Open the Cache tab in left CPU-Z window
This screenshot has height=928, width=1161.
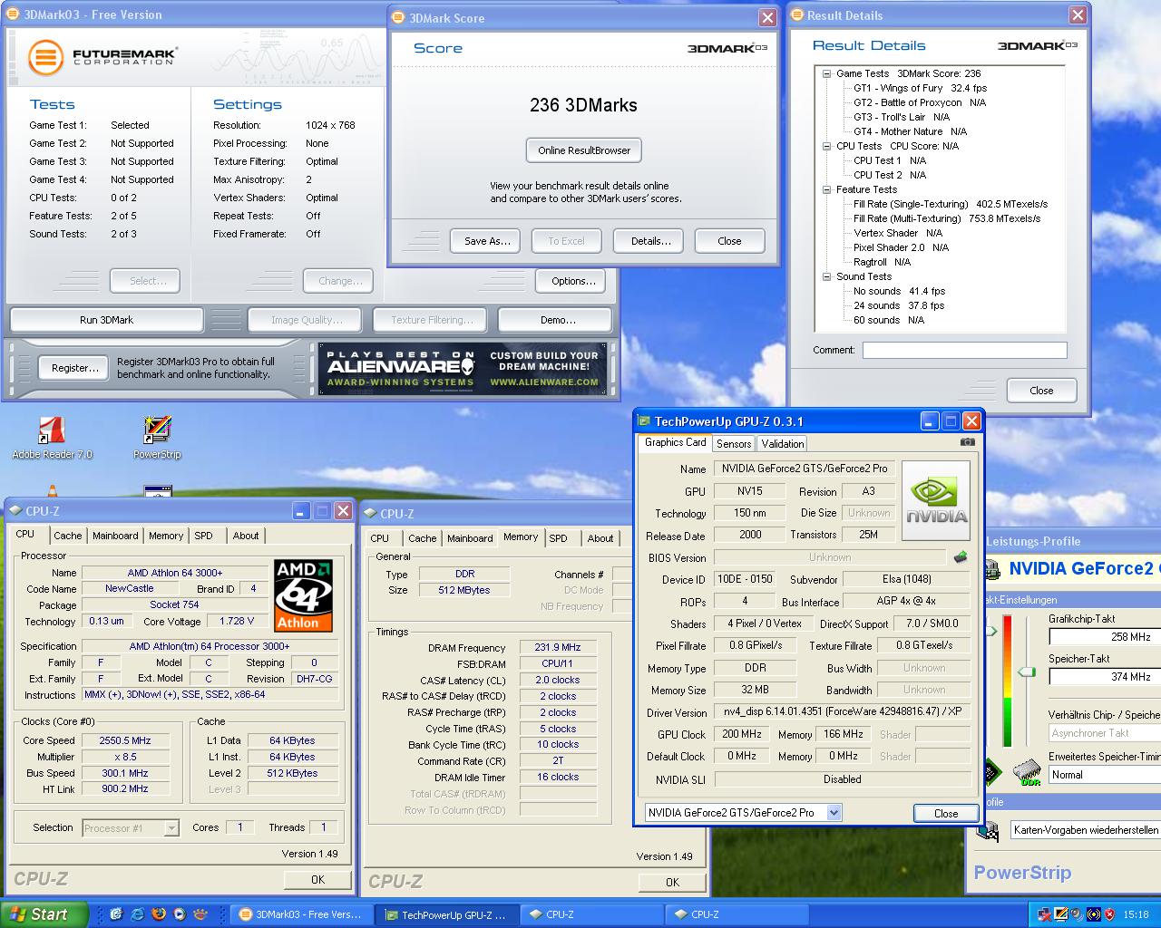[68, 536]
